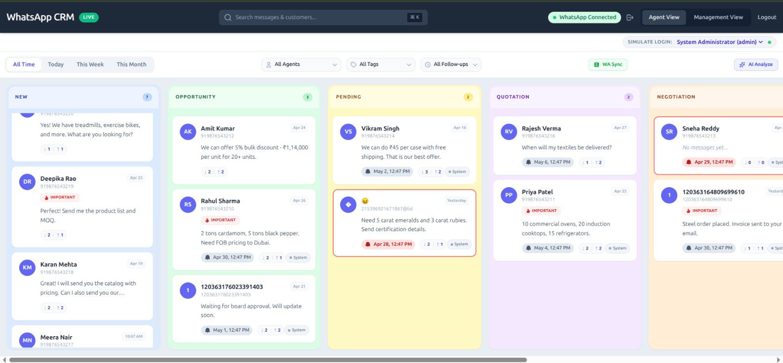783x363 pixels.
Task: Click the number 1 avatar on 120363164809699610 card
Action: pyautogui.click(x=669, y=195)
